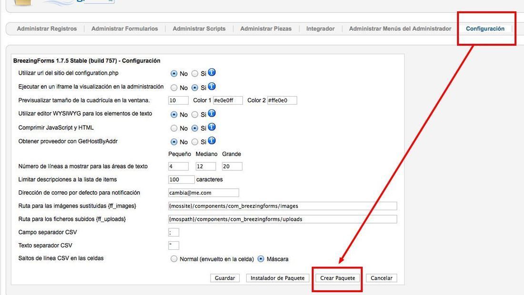Select Si for GetHostByAddr
The image size is (524, 295).
[x=195, y=142]
